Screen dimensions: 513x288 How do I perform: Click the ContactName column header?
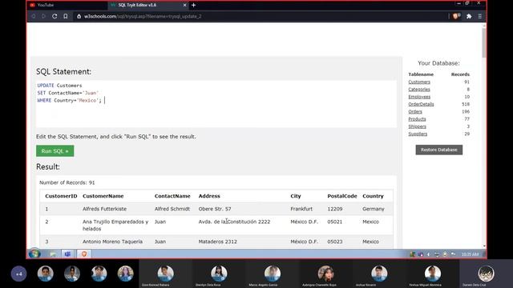(172, 196)
